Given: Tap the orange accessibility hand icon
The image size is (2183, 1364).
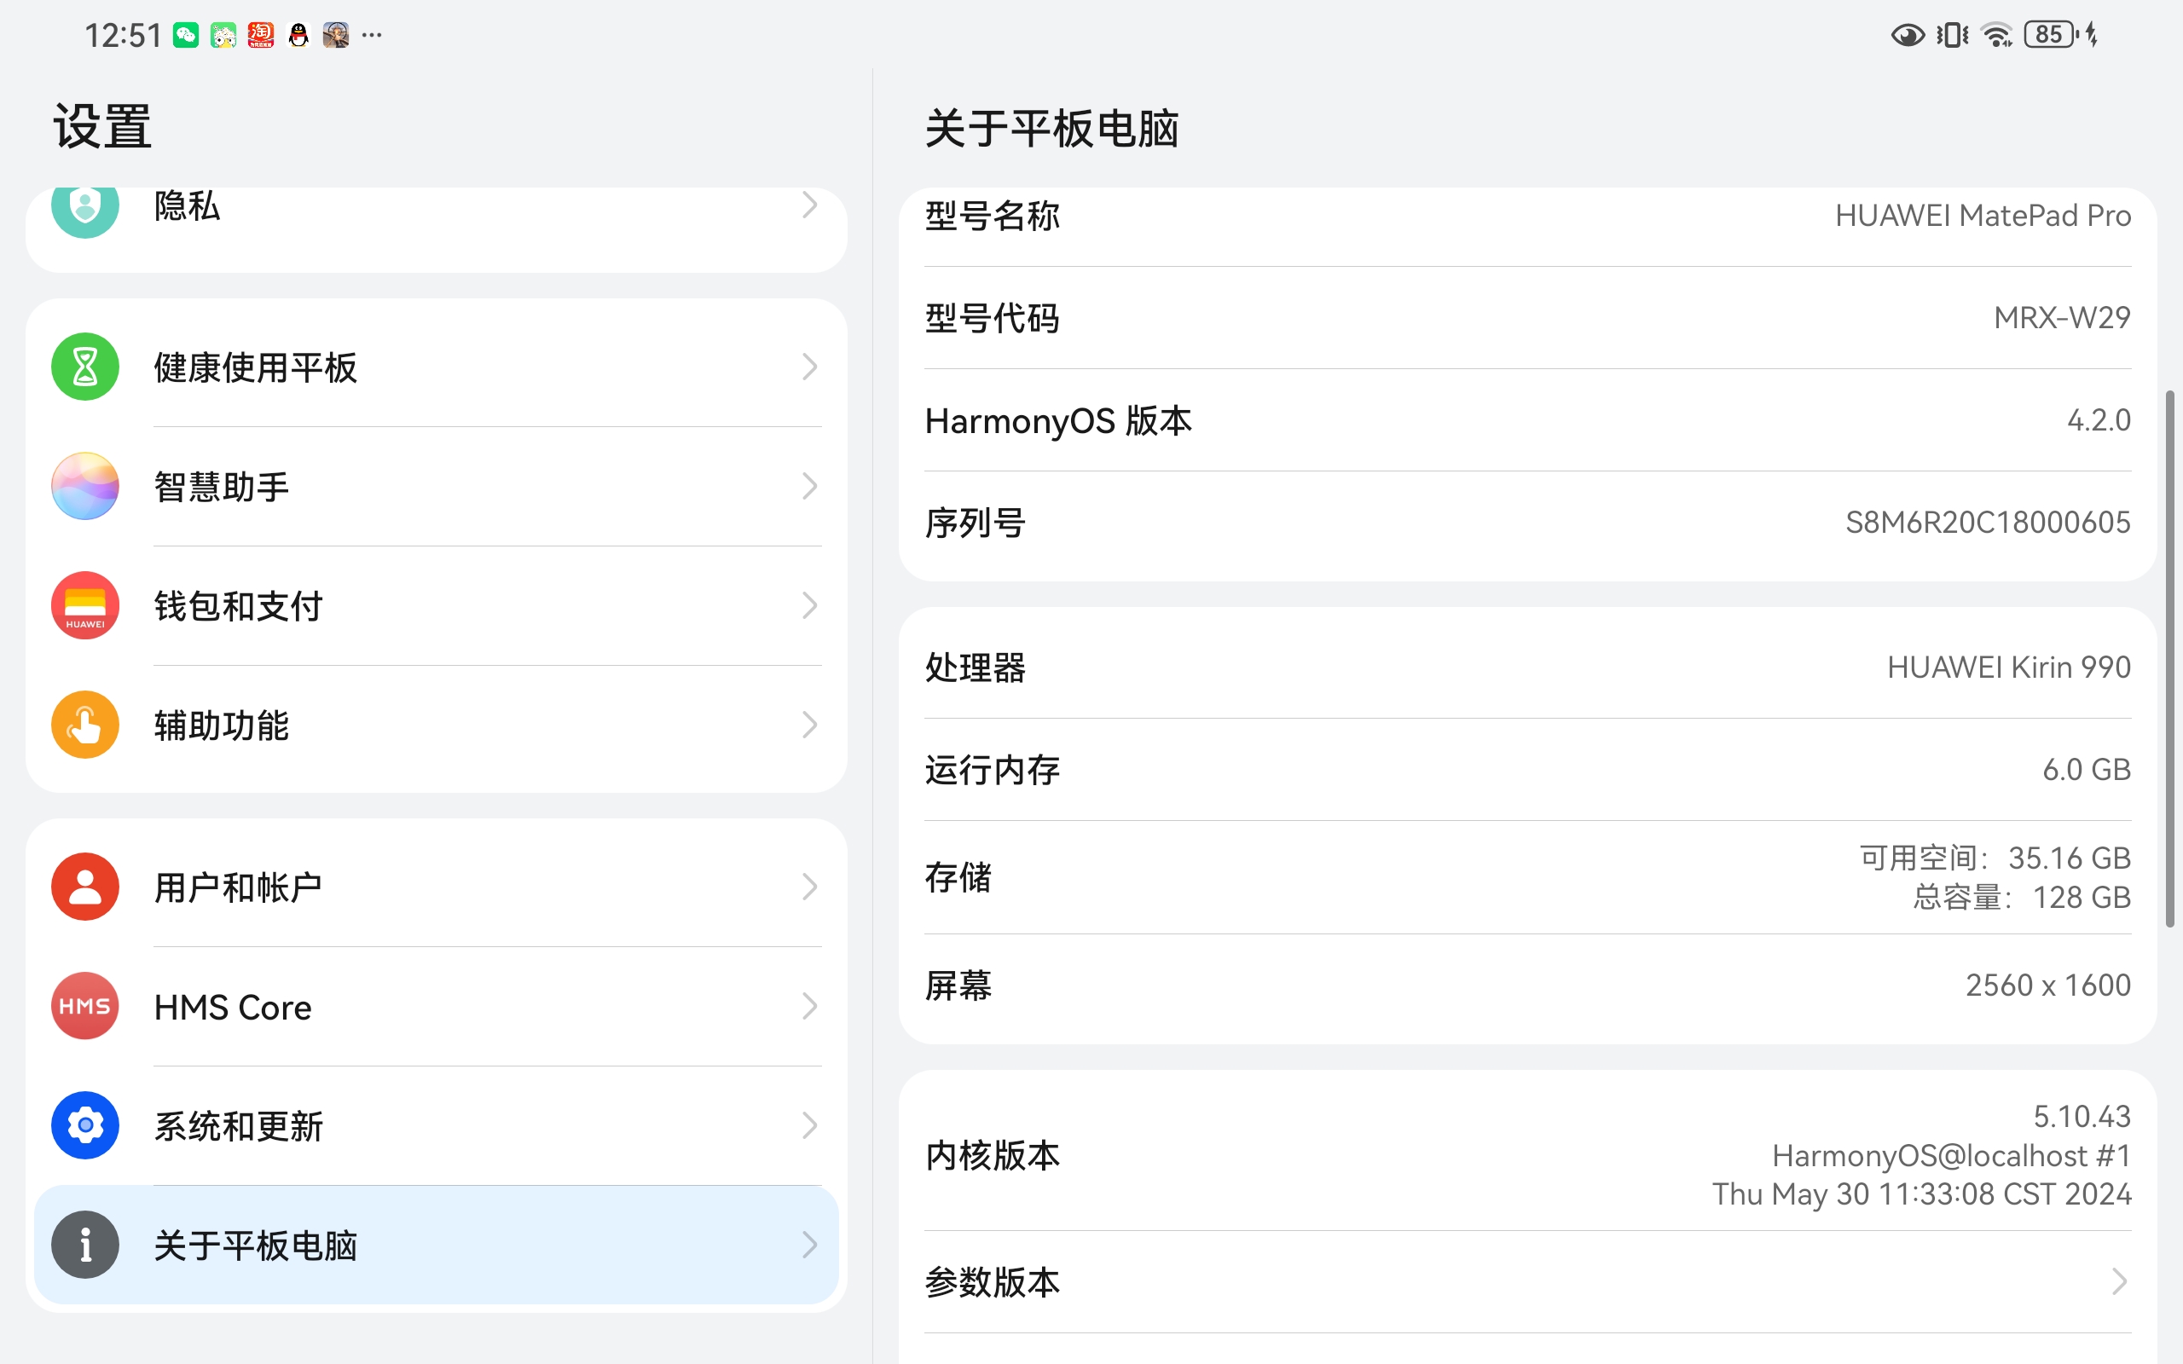Looking at the screenshot, I should point(84,725).
